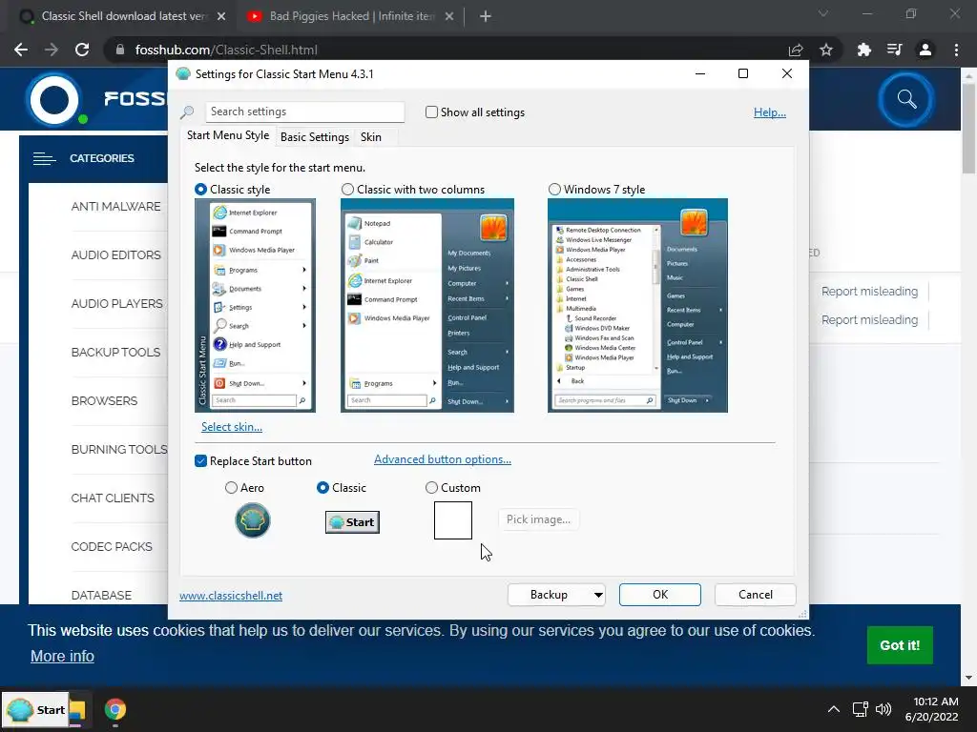977x732 pixels.
Task: Close the Classic Shell download tab
Action: tap(221, 16)
